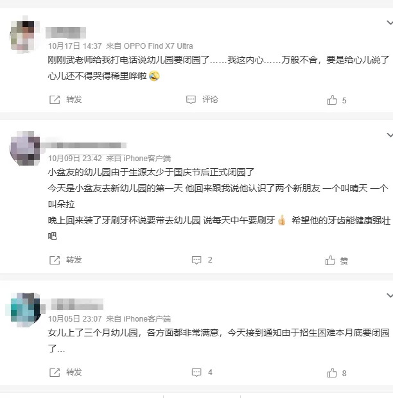Expand options chevron on 10月09日 post
The image size is (393, 398).
pos(390,135)
